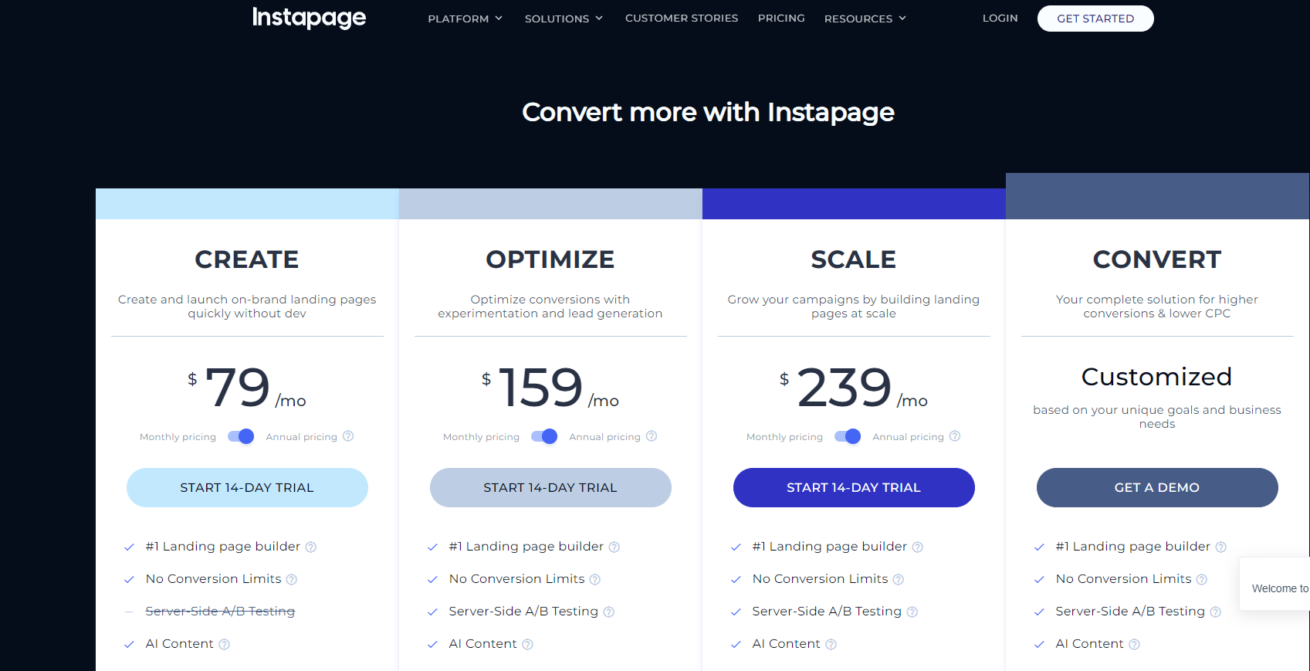Expand the Solutions dropdown menu
This screenshot has width=1310, height=671.
pyautogui.click(x=564, y=19)
